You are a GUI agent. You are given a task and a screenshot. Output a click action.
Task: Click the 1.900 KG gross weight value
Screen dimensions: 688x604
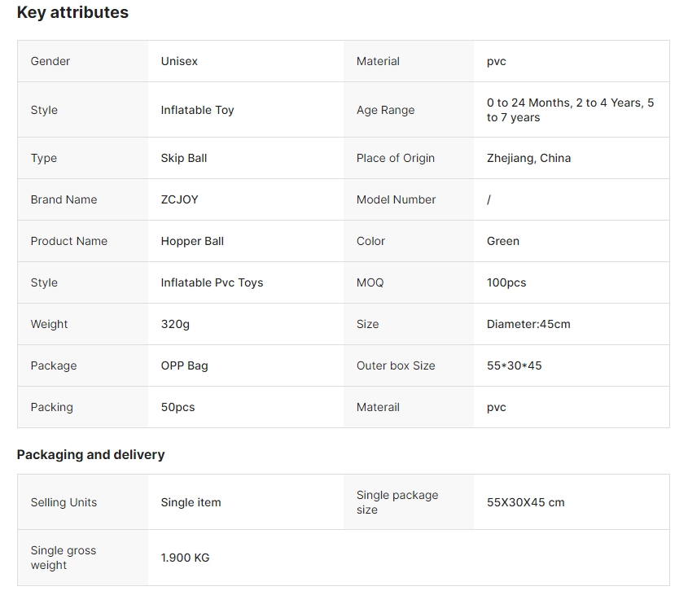[185, 558]
